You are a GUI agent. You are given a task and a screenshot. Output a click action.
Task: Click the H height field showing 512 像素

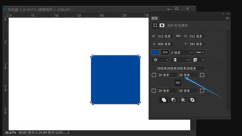(x=197, y=36)
